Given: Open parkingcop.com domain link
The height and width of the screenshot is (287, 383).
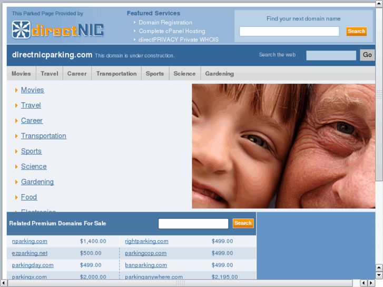Looking at the screenshot, I should pyautogui.click(x=145, y=253).
